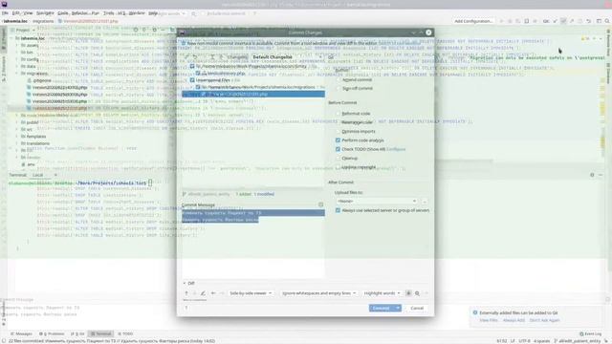Toggle collapse unchanged fragments icon in Diff toolbar
Viewport: 612px width, 344px height.
click(x=408, y=293)
